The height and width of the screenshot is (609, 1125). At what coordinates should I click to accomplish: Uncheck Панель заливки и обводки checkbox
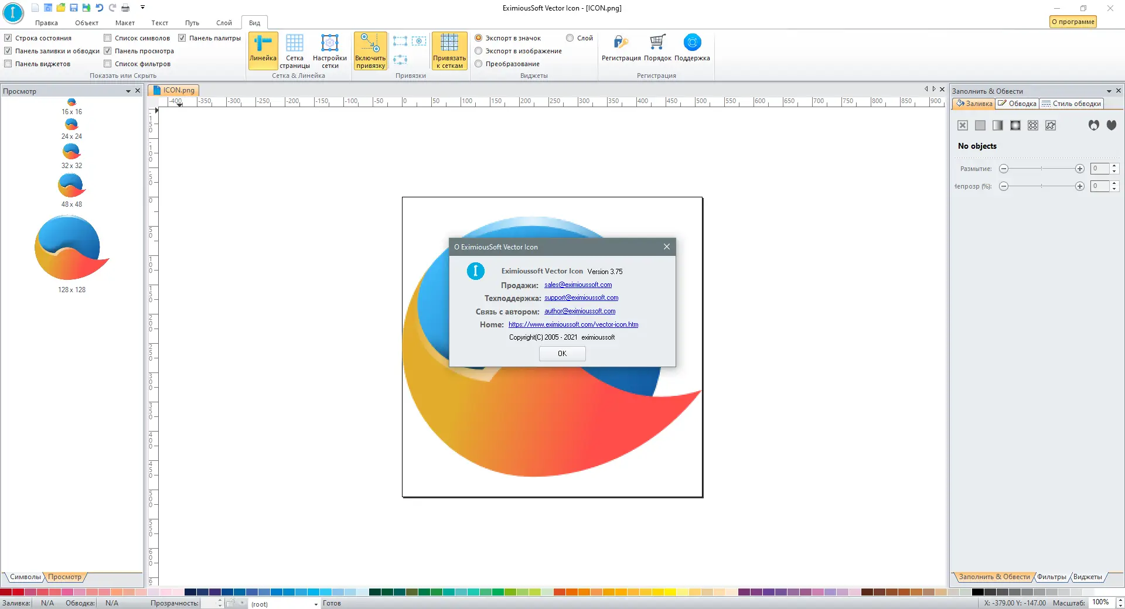(8, 51)
